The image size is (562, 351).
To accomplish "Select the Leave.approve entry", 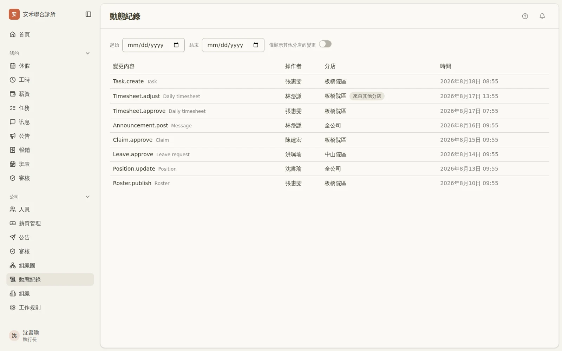I will pyautogui.click(x=329, y=154).
